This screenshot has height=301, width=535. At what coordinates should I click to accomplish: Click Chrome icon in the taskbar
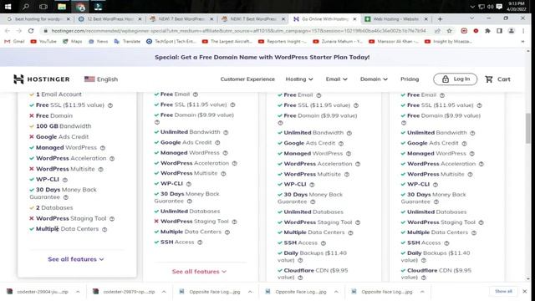pos(80,7)
